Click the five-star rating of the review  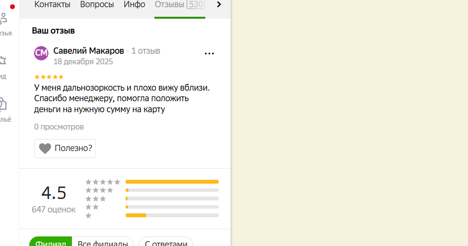click(49, 77)
